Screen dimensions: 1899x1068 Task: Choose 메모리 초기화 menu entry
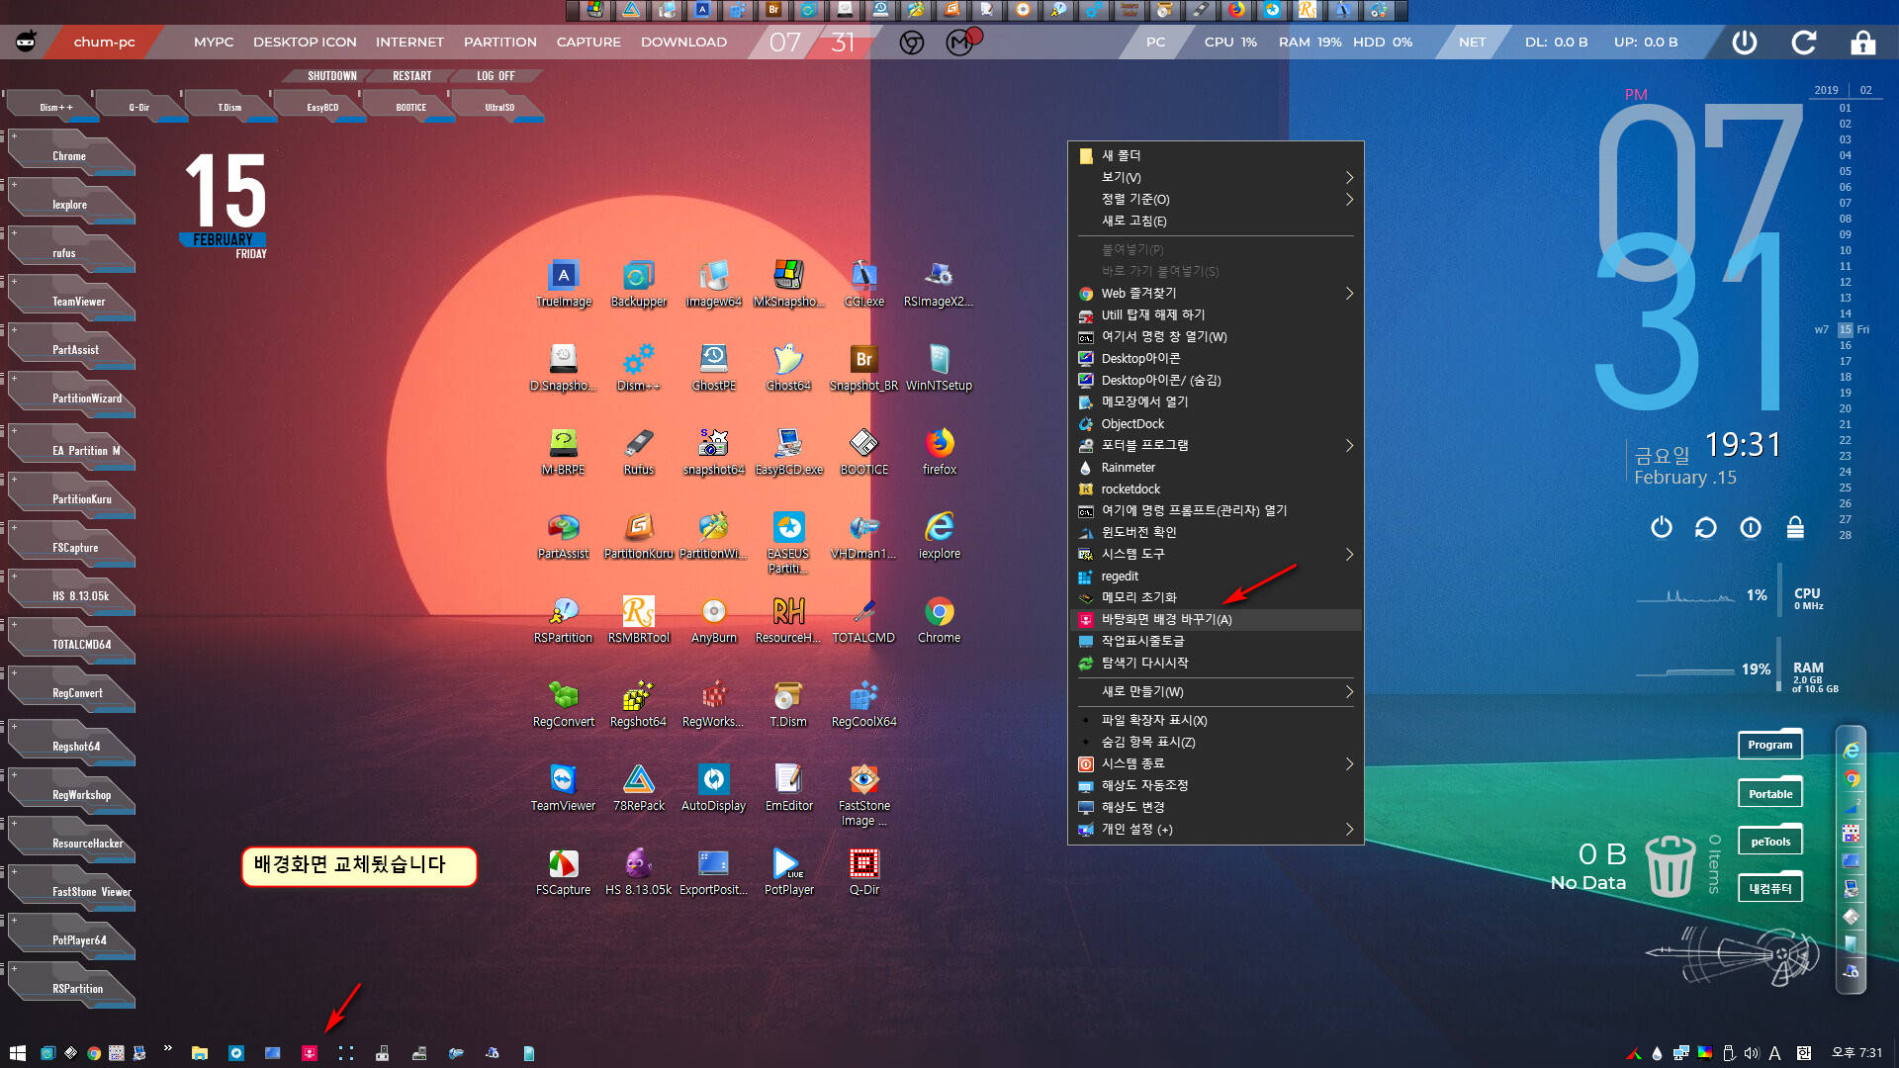point(1216,597)
